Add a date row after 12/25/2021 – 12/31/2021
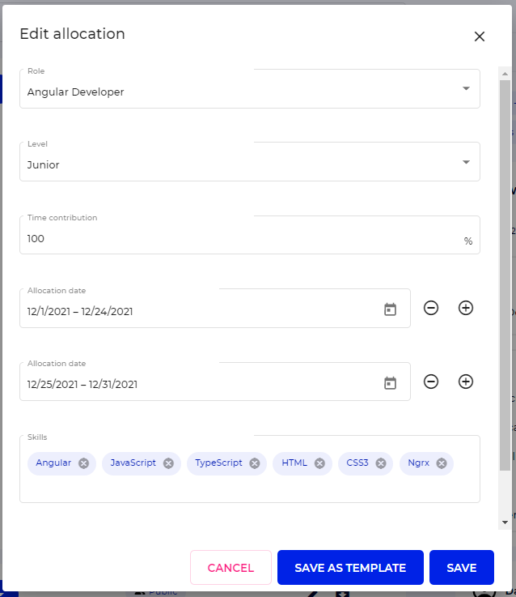 [465, 382]
